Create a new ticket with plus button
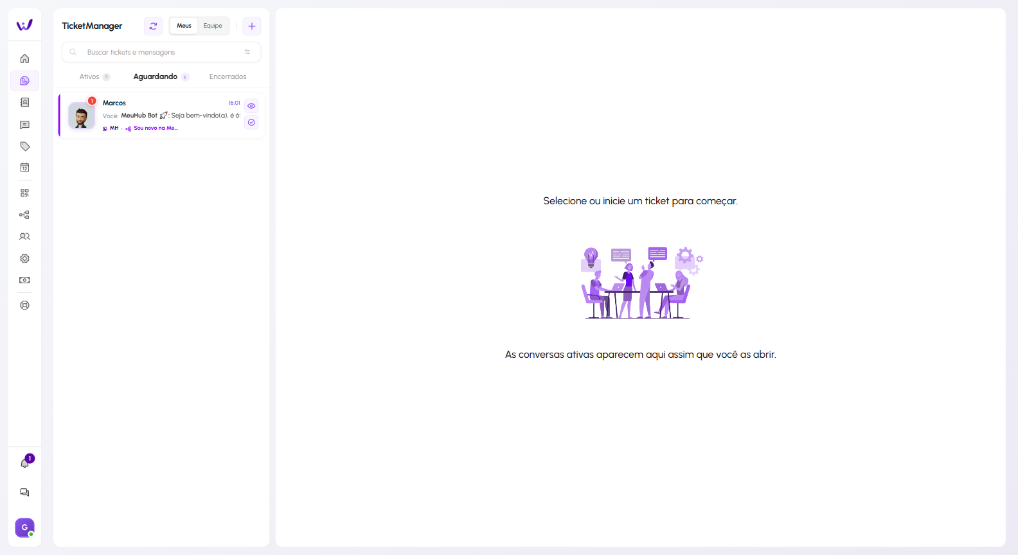This screenshot has width=1018, height=555. click(252, 26)
